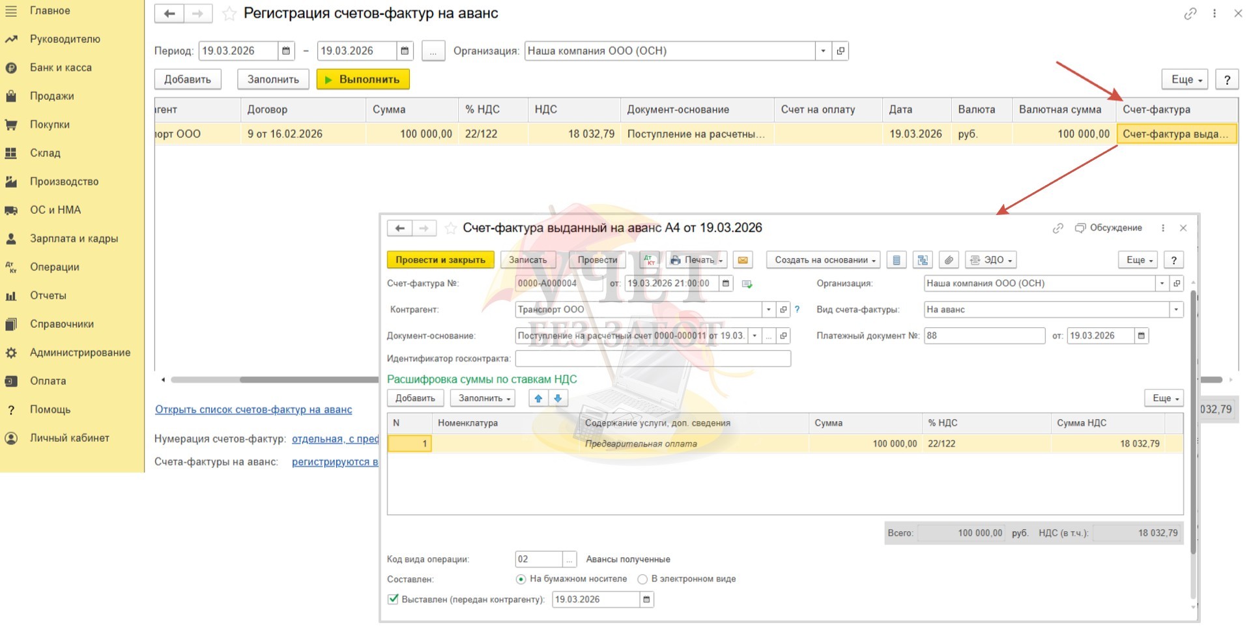
Task: Click the Провести и закрыть button
Action: coord(440,260)
